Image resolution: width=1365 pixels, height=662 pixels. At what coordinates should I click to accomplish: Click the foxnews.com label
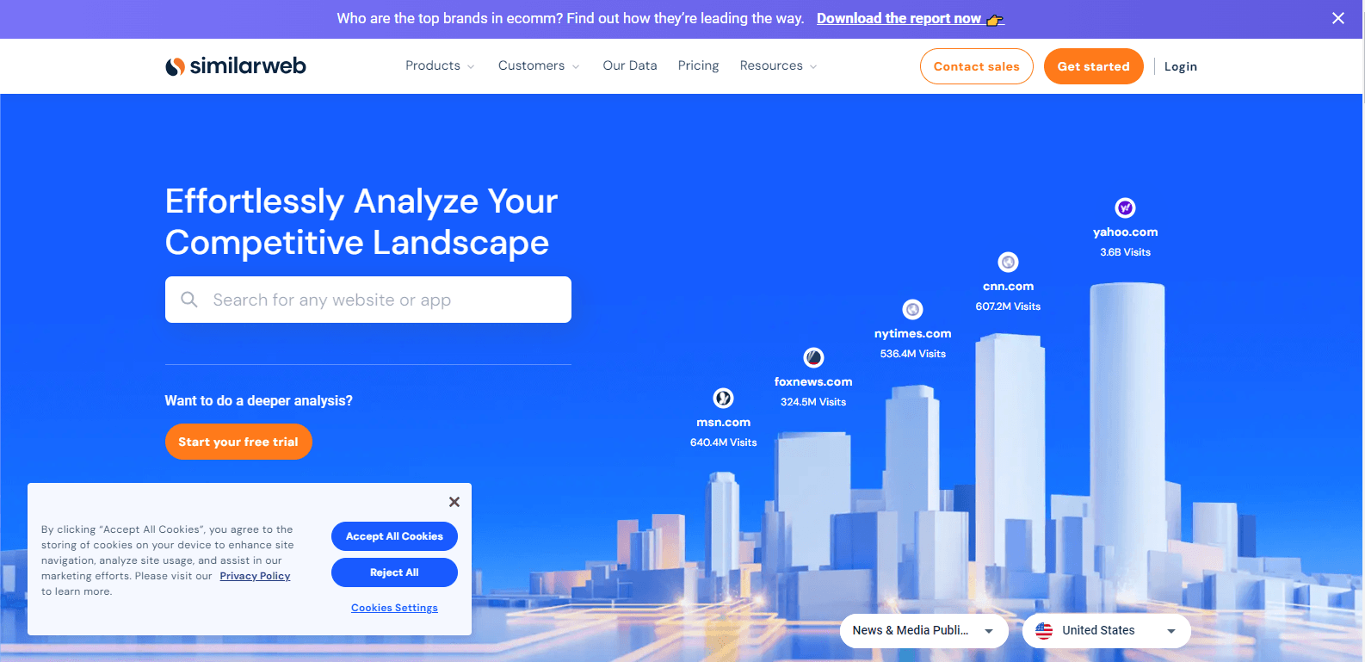point(813,381)
